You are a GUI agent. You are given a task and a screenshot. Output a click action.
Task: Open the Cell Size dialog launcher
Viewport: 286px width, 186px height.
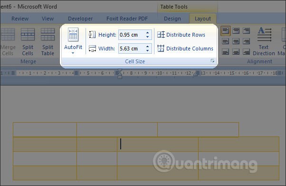212,61
